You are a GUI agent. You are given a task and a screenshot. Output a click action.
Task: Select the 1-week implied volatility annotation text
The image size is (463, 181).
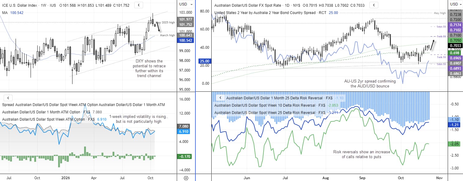point(139,119)
